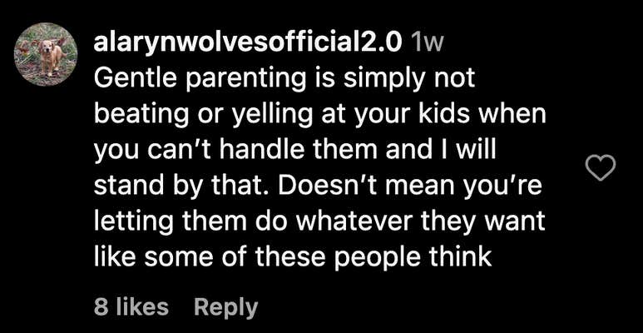Open the dog profile picture avatar
This screenshot has height=333, width=643.
46,54
